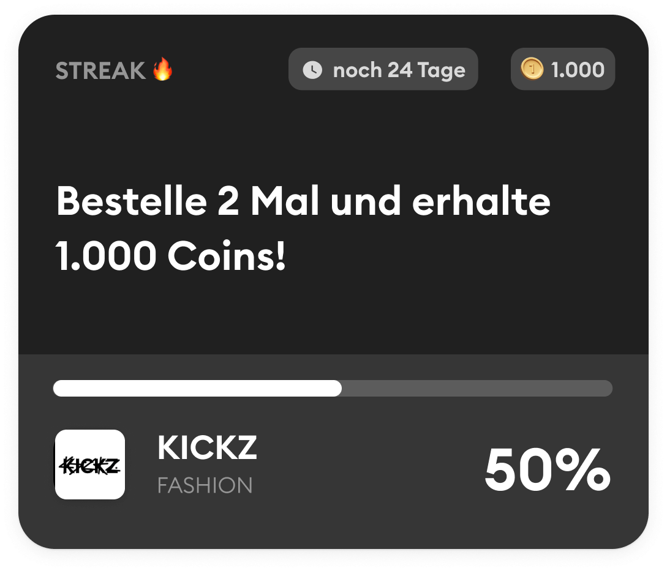Screen dimensions: 667x571
Task: Select the FASHION category label
Action: point(205,485)
